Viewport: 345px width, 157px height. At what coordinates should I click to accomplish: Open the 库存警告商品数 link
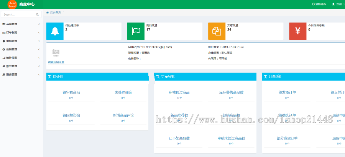coord(231,92)
